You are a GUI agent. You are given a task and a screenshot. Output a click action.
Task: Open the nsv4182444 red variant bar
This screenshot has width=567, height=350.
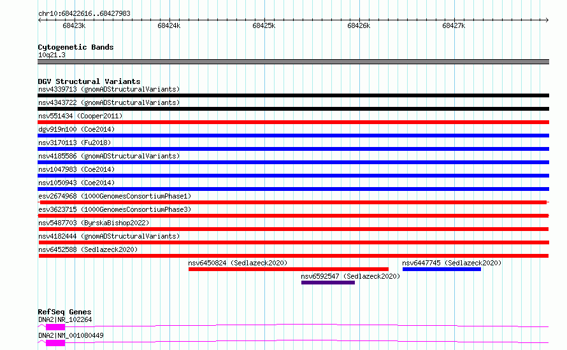tap(293, 242)
